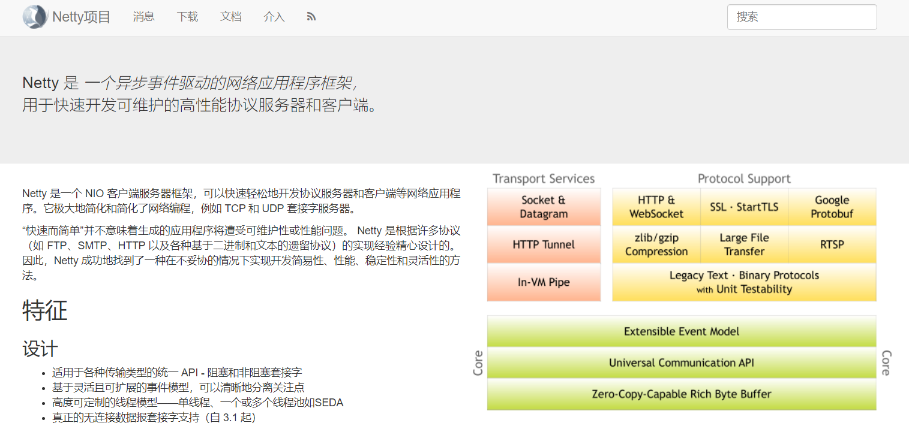Screen dimensions: 909x429
Task: Click the Socket & Datagram box
Action: click(x=544, y=207)
